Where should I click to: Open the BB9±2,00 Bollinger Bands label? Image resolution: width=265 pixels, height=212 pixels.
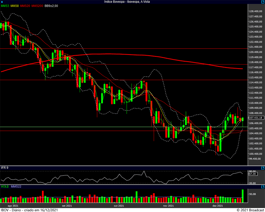(51, 6)
